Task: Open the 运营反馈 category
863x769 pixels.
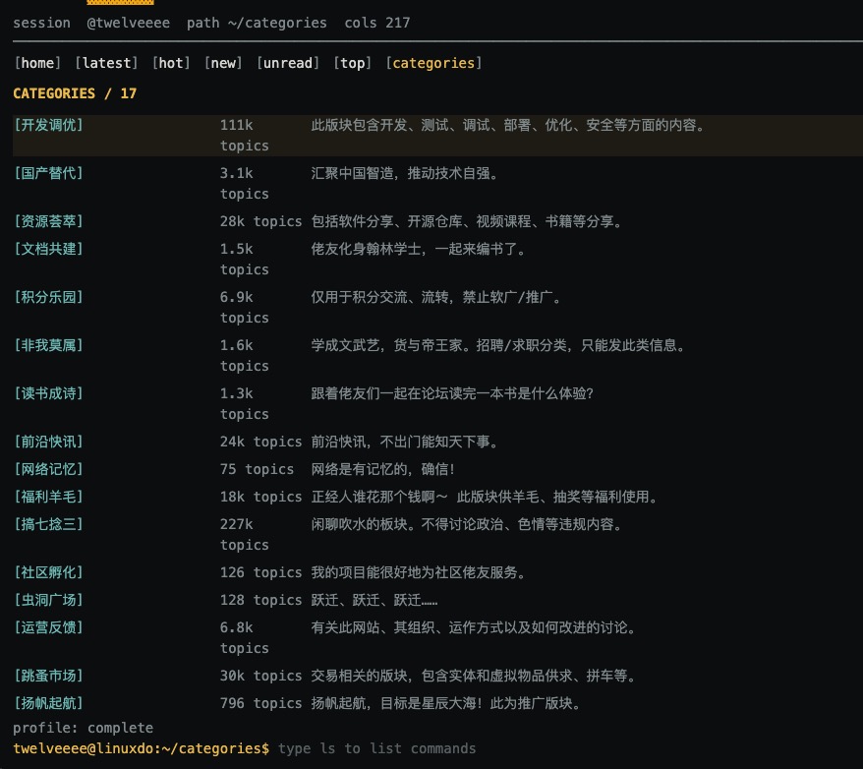Action: (48, 627)
